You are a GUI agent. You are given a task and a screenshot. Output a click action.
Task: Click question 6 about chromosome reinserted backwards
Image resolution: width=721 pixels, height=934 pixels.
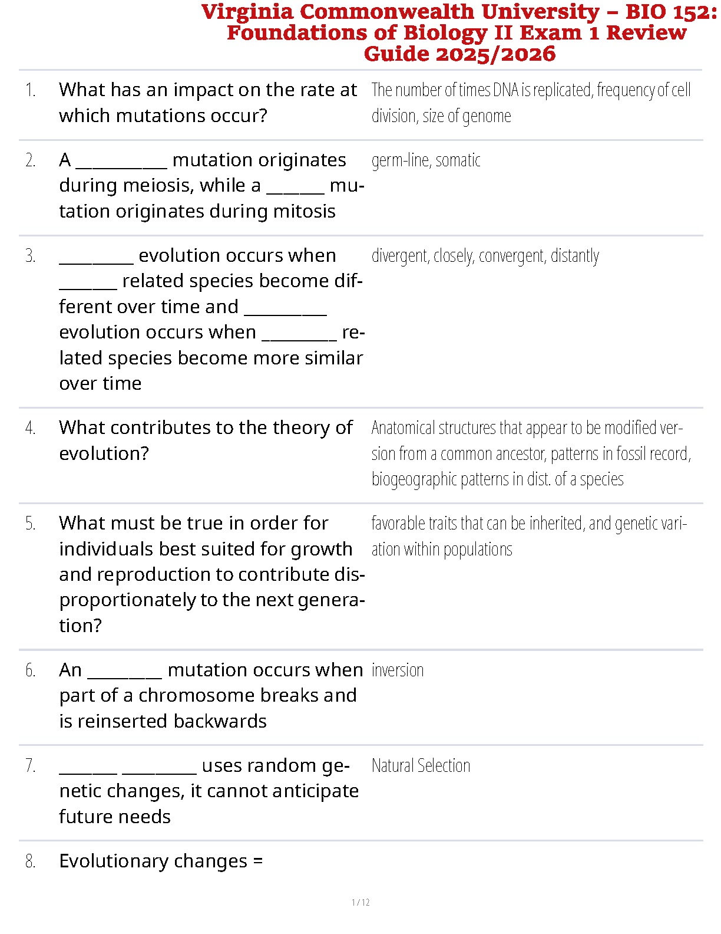[210, 695]
